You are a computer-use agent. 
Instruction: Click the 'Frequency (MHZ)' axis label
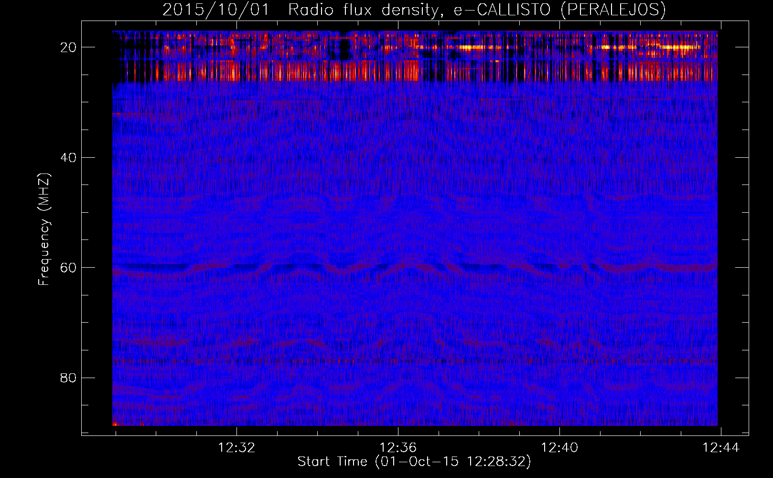(44, 229)
